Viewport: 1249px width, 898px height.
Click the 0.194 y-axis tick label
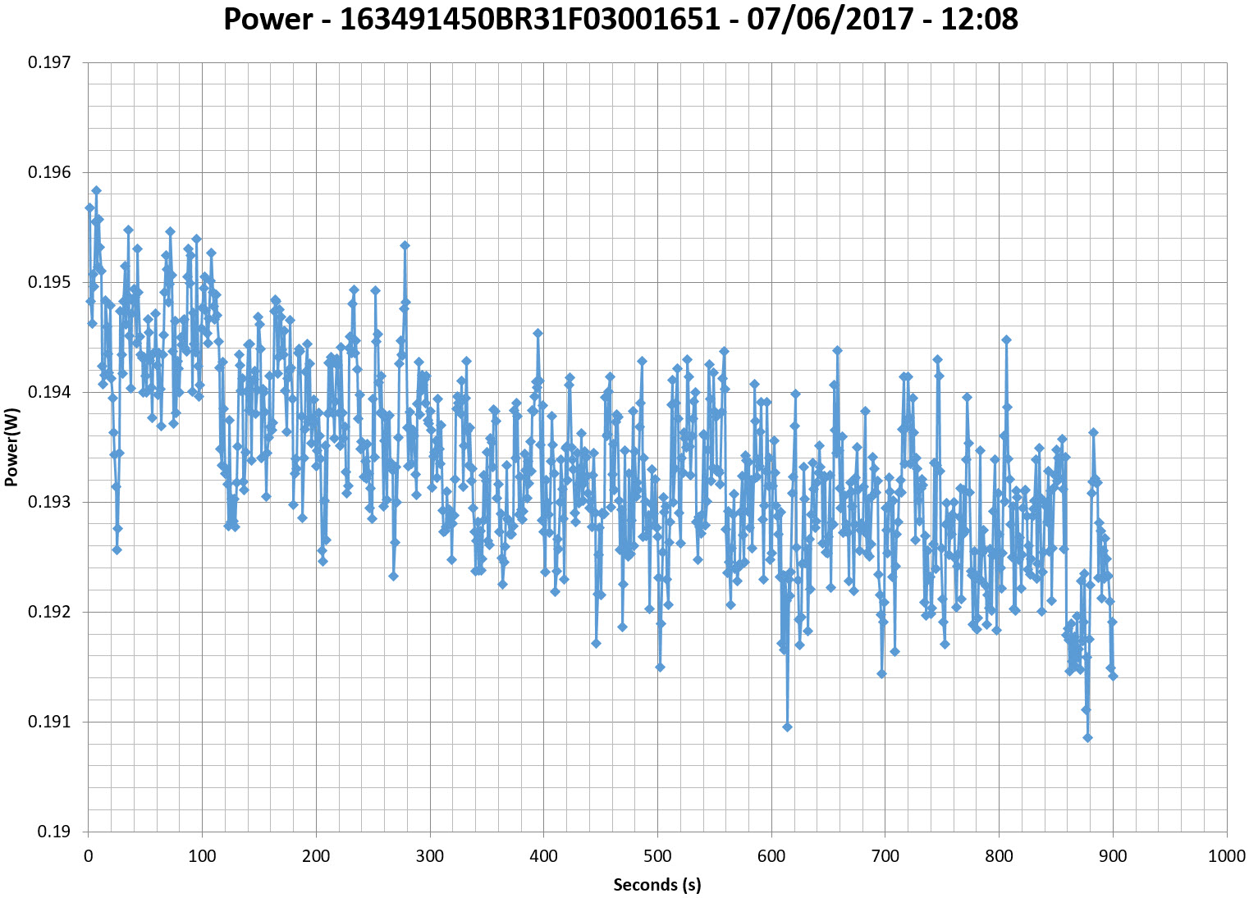coord(49,393)
